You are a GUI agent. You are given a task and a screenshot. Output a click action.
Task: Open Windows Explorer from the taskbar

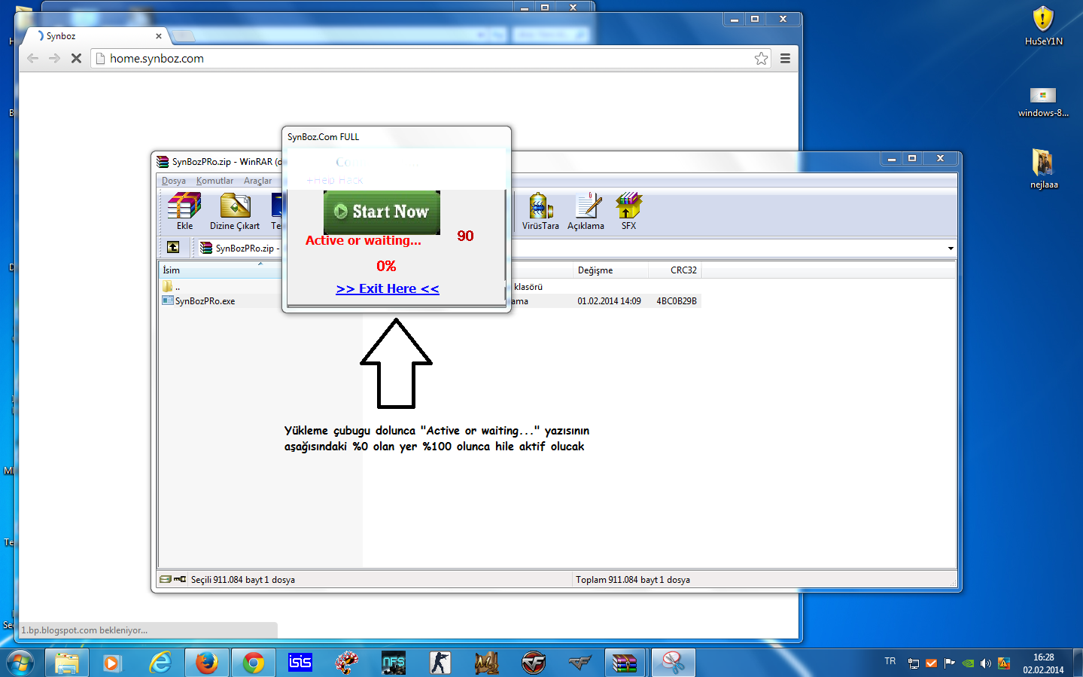(67, 663)
